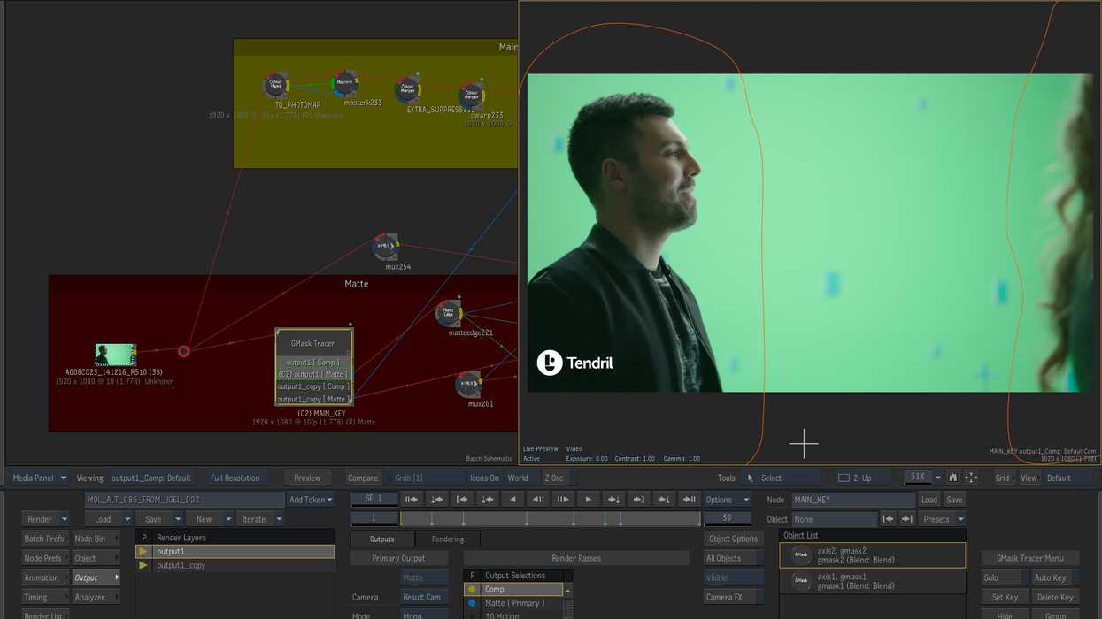Open the Media Panel dropdown
This screenshot has height=619, width=1102.
39,478
